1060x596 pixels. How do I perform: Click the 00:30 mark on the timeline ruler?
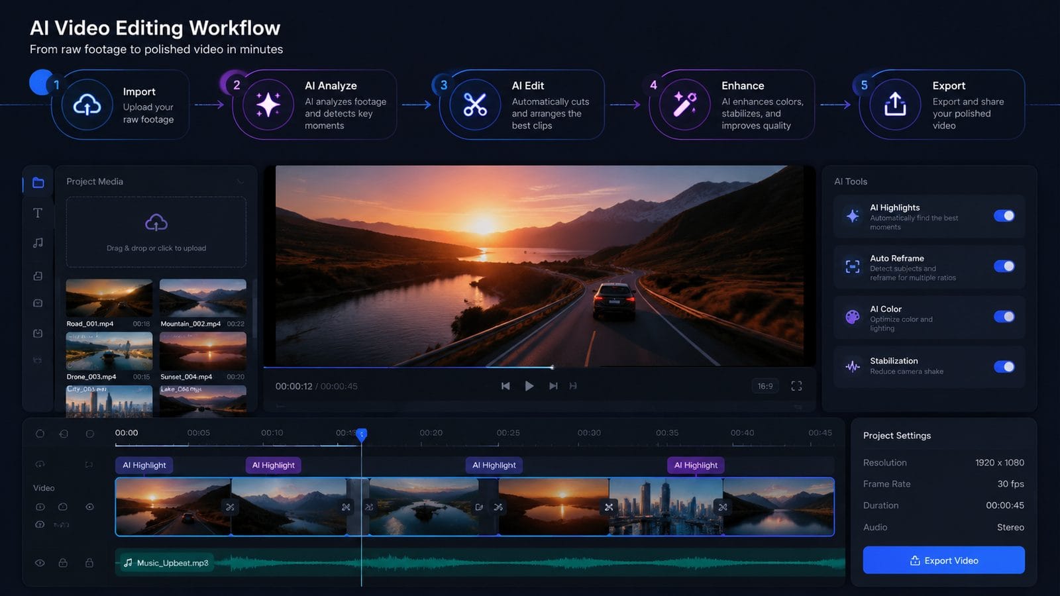click(x=589, y=433)
